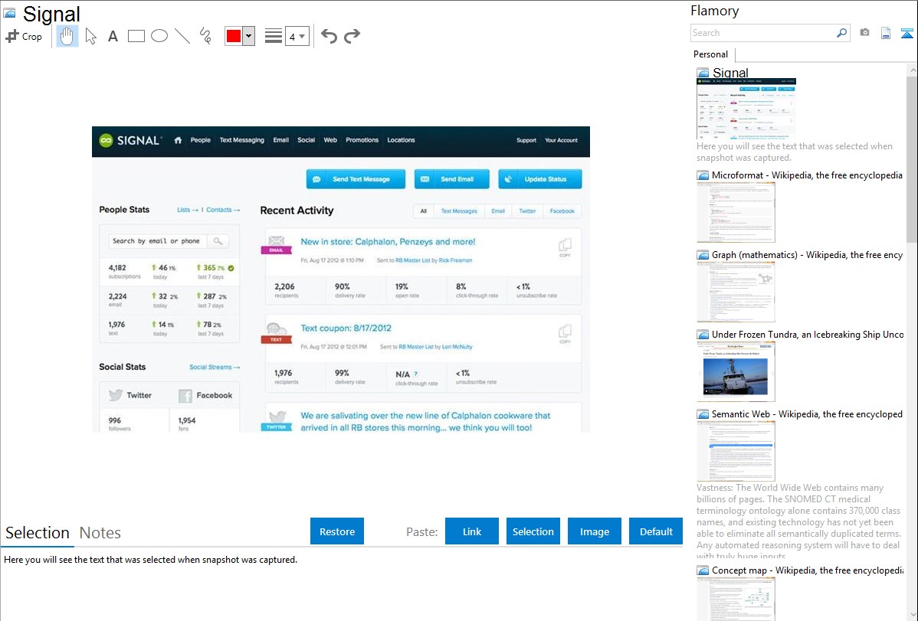Click the Restore button
Viewport: 918px width, 621px height.
click(x=337, y=531)
